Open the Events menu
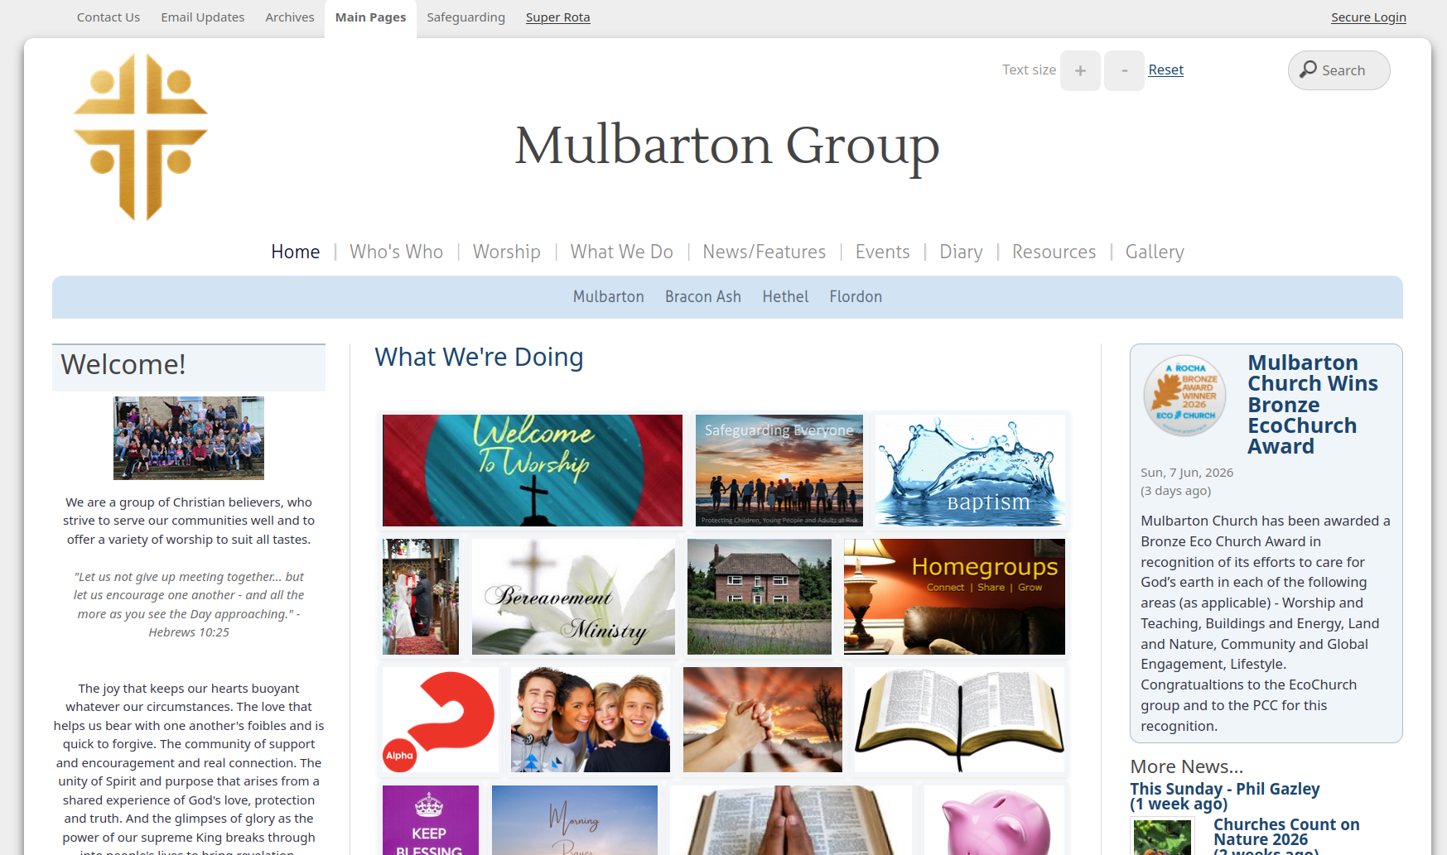The width and height of the screenshot is (1447, 855). coord(883,252)
